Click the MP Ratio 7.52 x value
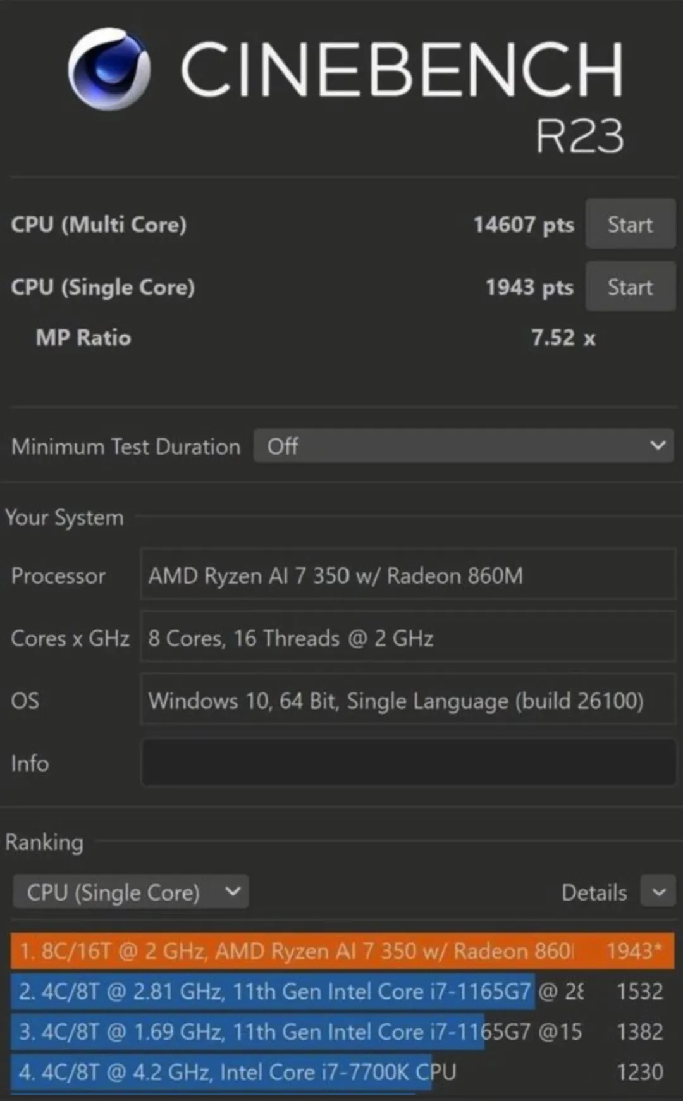The height and width of the screenshot is (1101, 683). pyautogui.click(x=563, y=338)
